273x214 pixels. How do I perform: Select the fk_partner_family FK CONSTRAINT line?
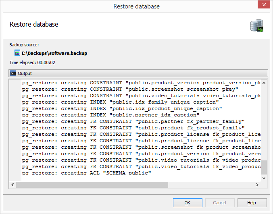pos(133,121)
